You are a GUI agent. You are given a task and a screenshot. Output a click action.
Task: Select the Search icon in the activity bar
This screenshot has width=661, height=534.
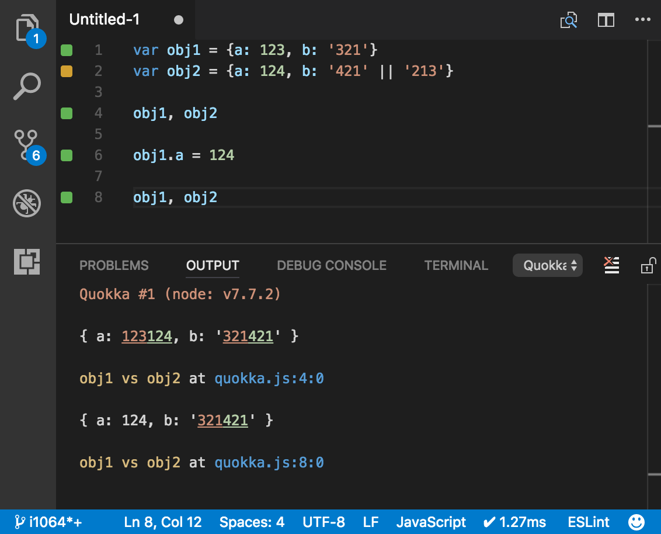tap(27, 86)
